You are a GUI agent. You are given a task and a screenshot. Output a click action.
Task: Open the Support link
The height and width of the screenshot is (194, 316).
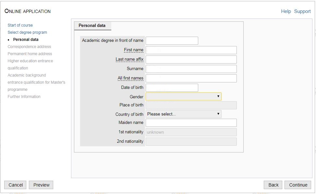(302, 11)
